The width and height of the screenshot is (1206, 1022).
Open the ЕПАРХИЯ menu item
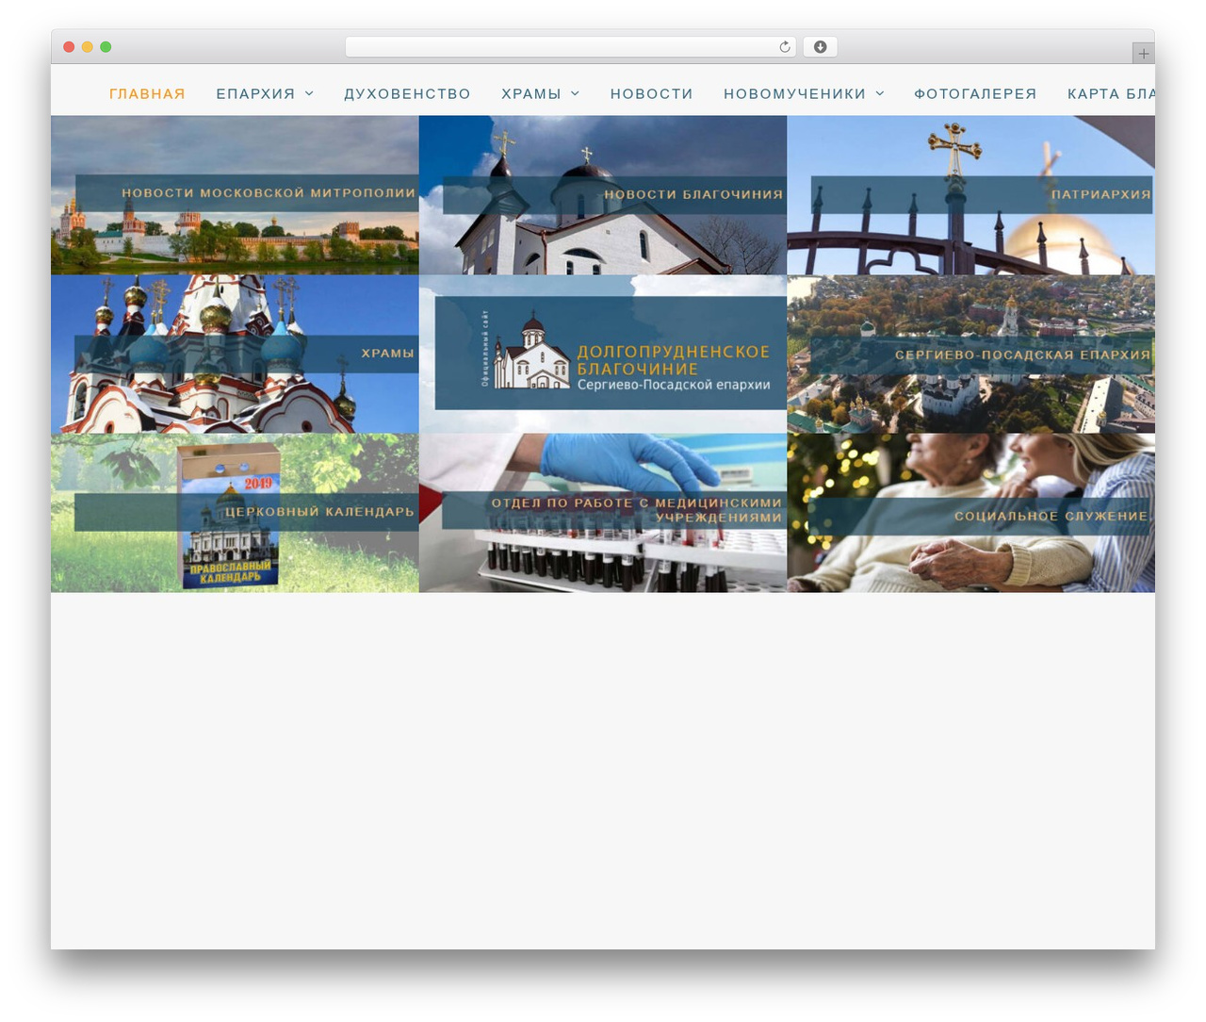point(255,94)
